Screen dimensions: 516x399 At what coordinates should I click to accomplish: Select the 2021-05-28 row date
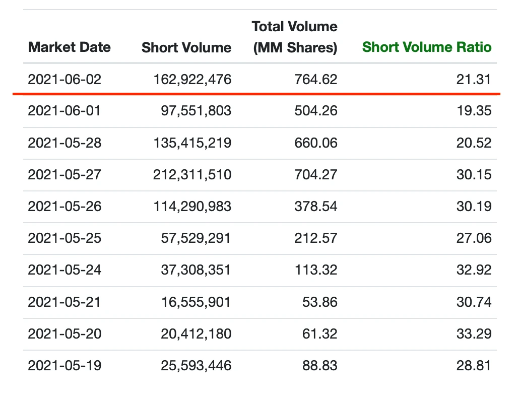pyautogui.click(x=64, y=143)
